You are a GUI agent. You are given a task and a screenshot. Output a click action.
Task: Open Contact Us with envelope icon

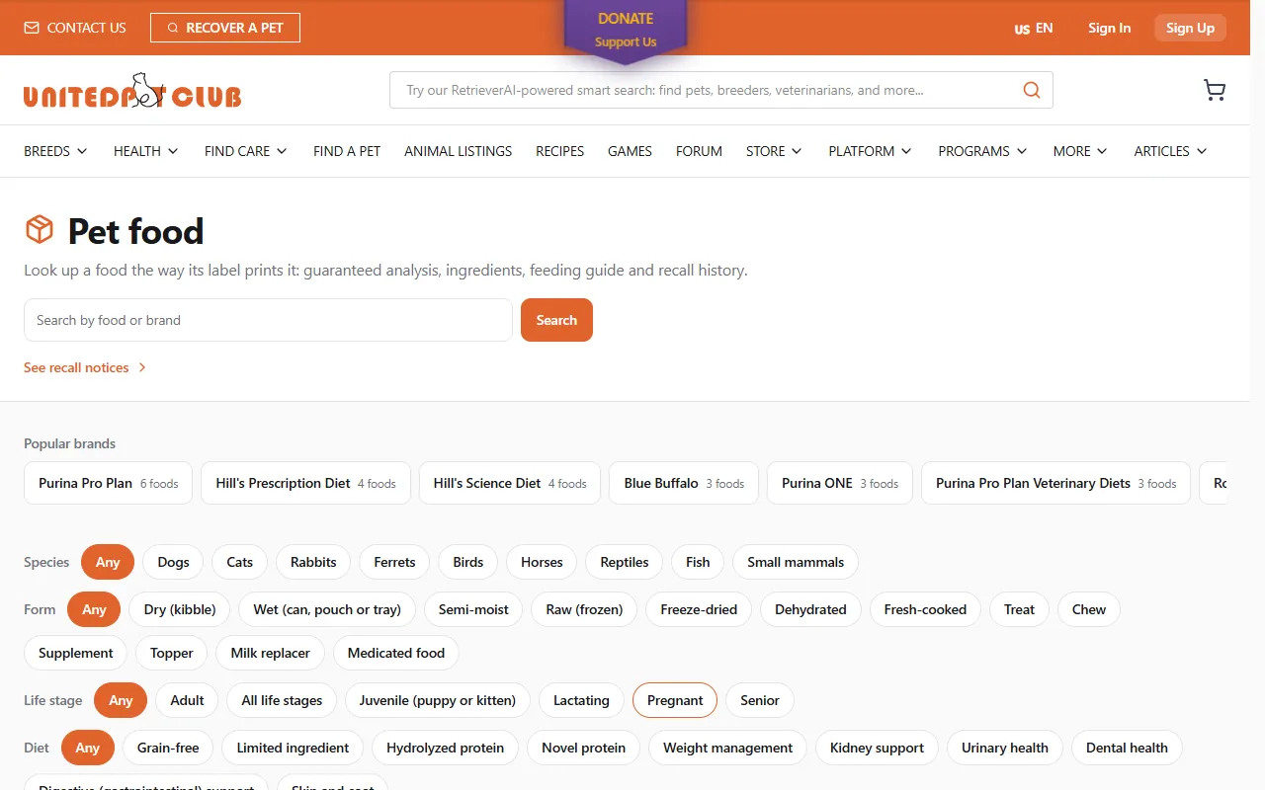(75, 28)
